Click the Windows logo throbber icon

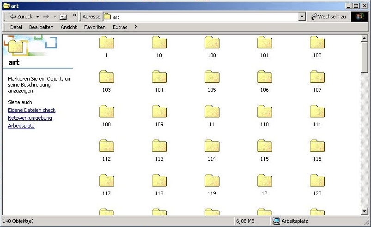point(359,17)
